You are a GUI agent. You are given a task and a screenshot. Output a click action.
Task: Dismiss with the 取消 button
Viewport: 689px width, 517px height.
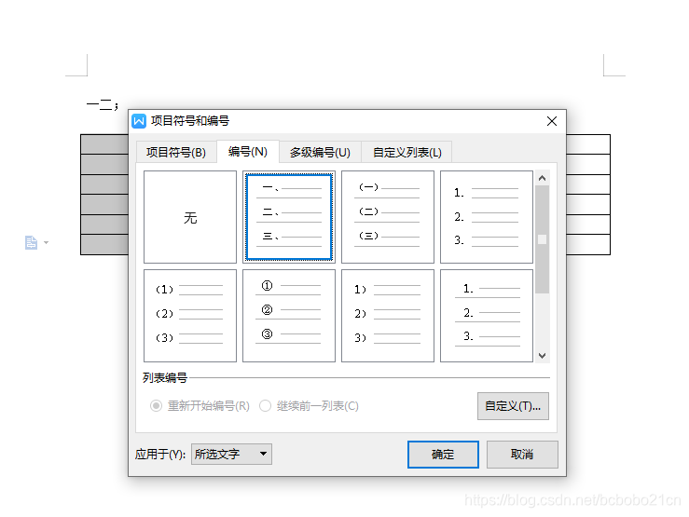522,455
